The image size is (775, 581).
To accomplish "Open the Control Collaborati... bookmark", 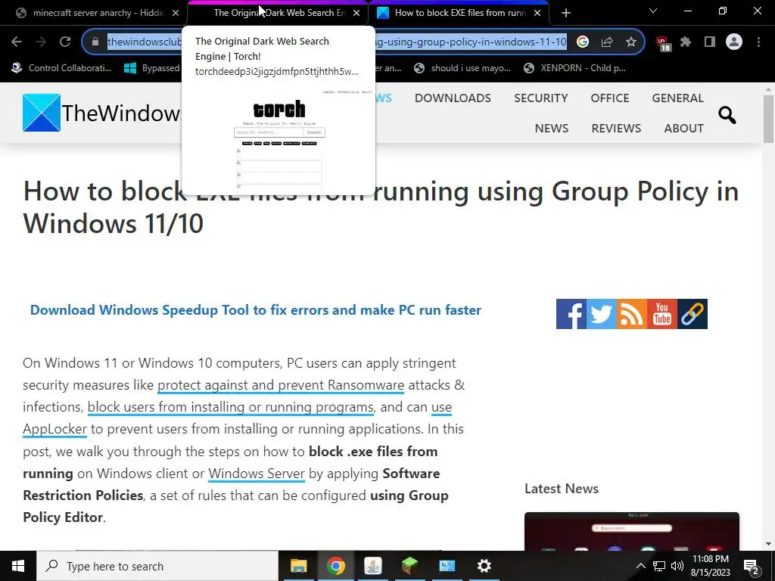I will point(62,68).
